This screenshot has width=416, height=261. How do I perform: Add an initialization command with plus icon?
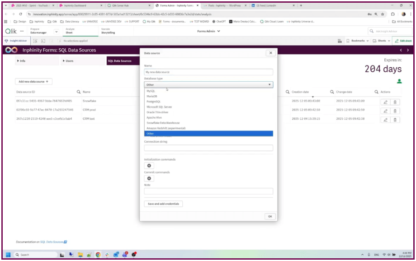click(149, 166)
